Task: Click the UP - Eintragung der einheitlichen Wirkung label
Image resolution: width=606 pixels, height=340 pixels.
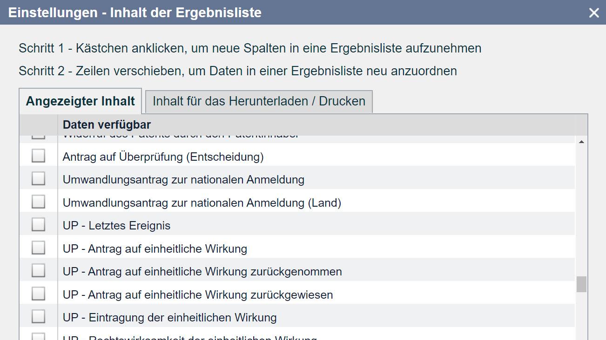Action: (x=169, y=318)
